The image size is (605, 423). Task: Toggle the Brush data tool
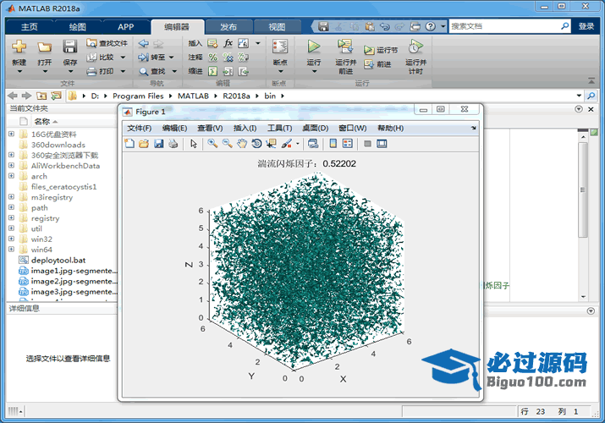(x=286, y=144)
